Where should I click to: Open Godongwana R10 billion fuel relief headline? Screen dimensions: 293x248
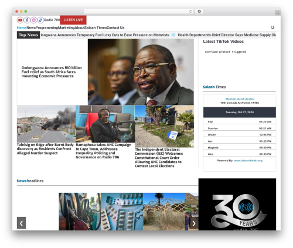[52, 72]
